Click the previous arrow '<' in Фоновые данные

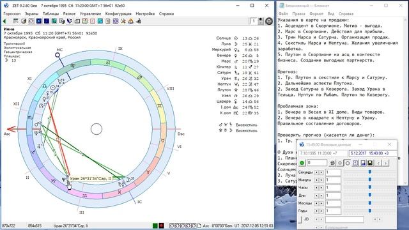378,163
